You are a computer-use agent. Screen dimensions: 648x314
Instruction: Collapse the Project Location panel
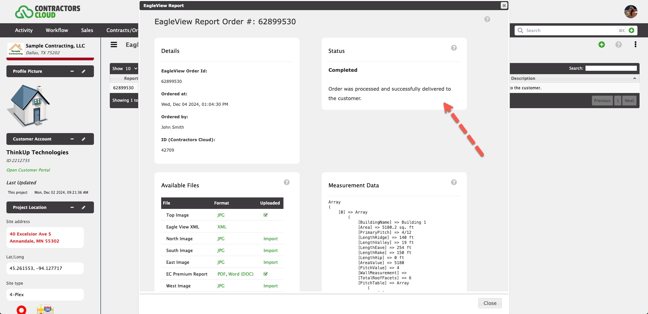click(x=72, y=207)
